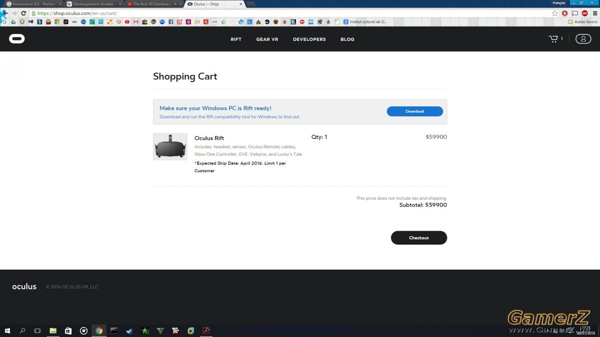Go forward with the browser forward arrow
Image resolution: width=600 pixels, height=337 pixels.
(x=14, y=13)
